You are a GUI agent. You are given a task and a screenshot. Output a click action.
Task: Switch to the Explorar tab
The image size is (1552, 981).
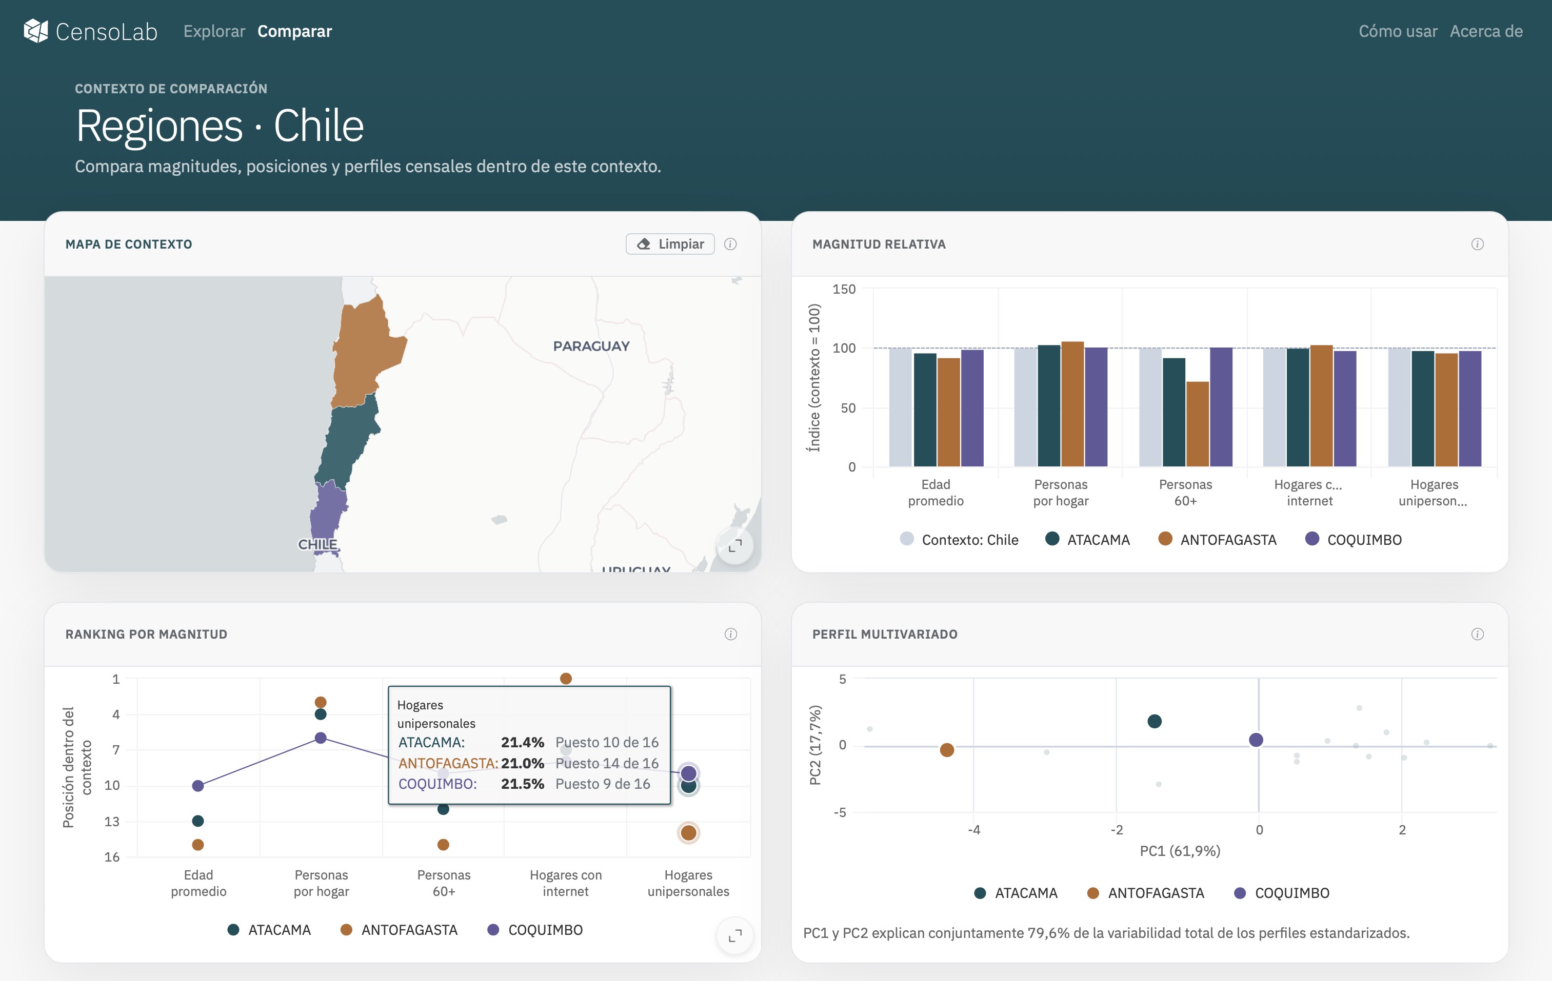[x=214, y=31]
